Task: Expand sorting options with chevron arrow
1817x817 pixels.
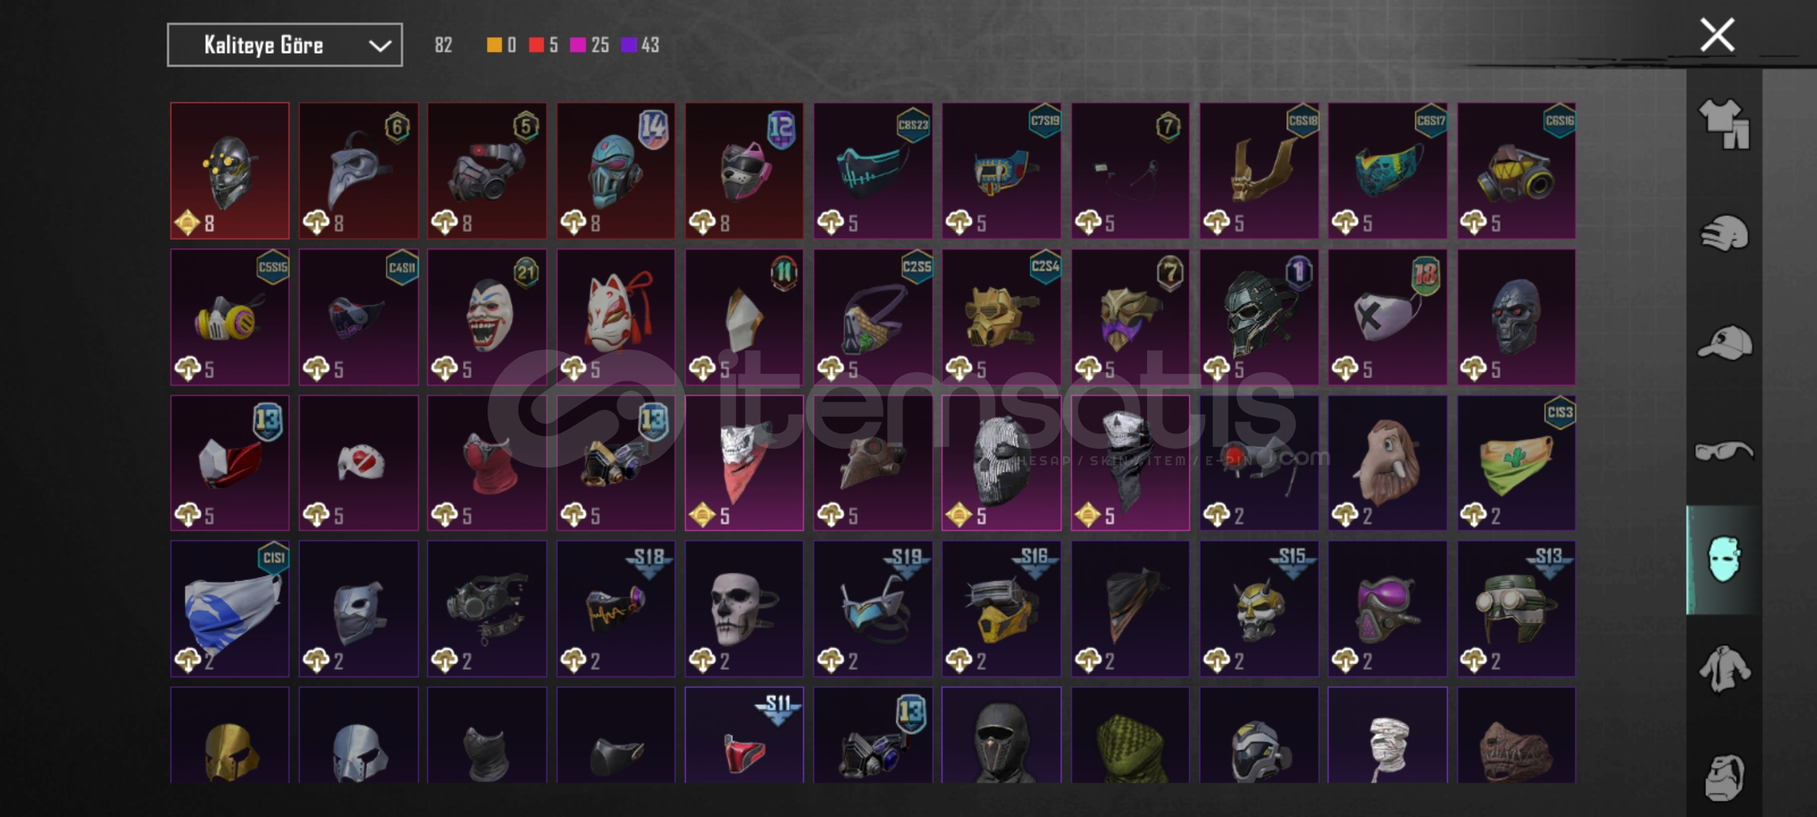Action: pos(379,46)
